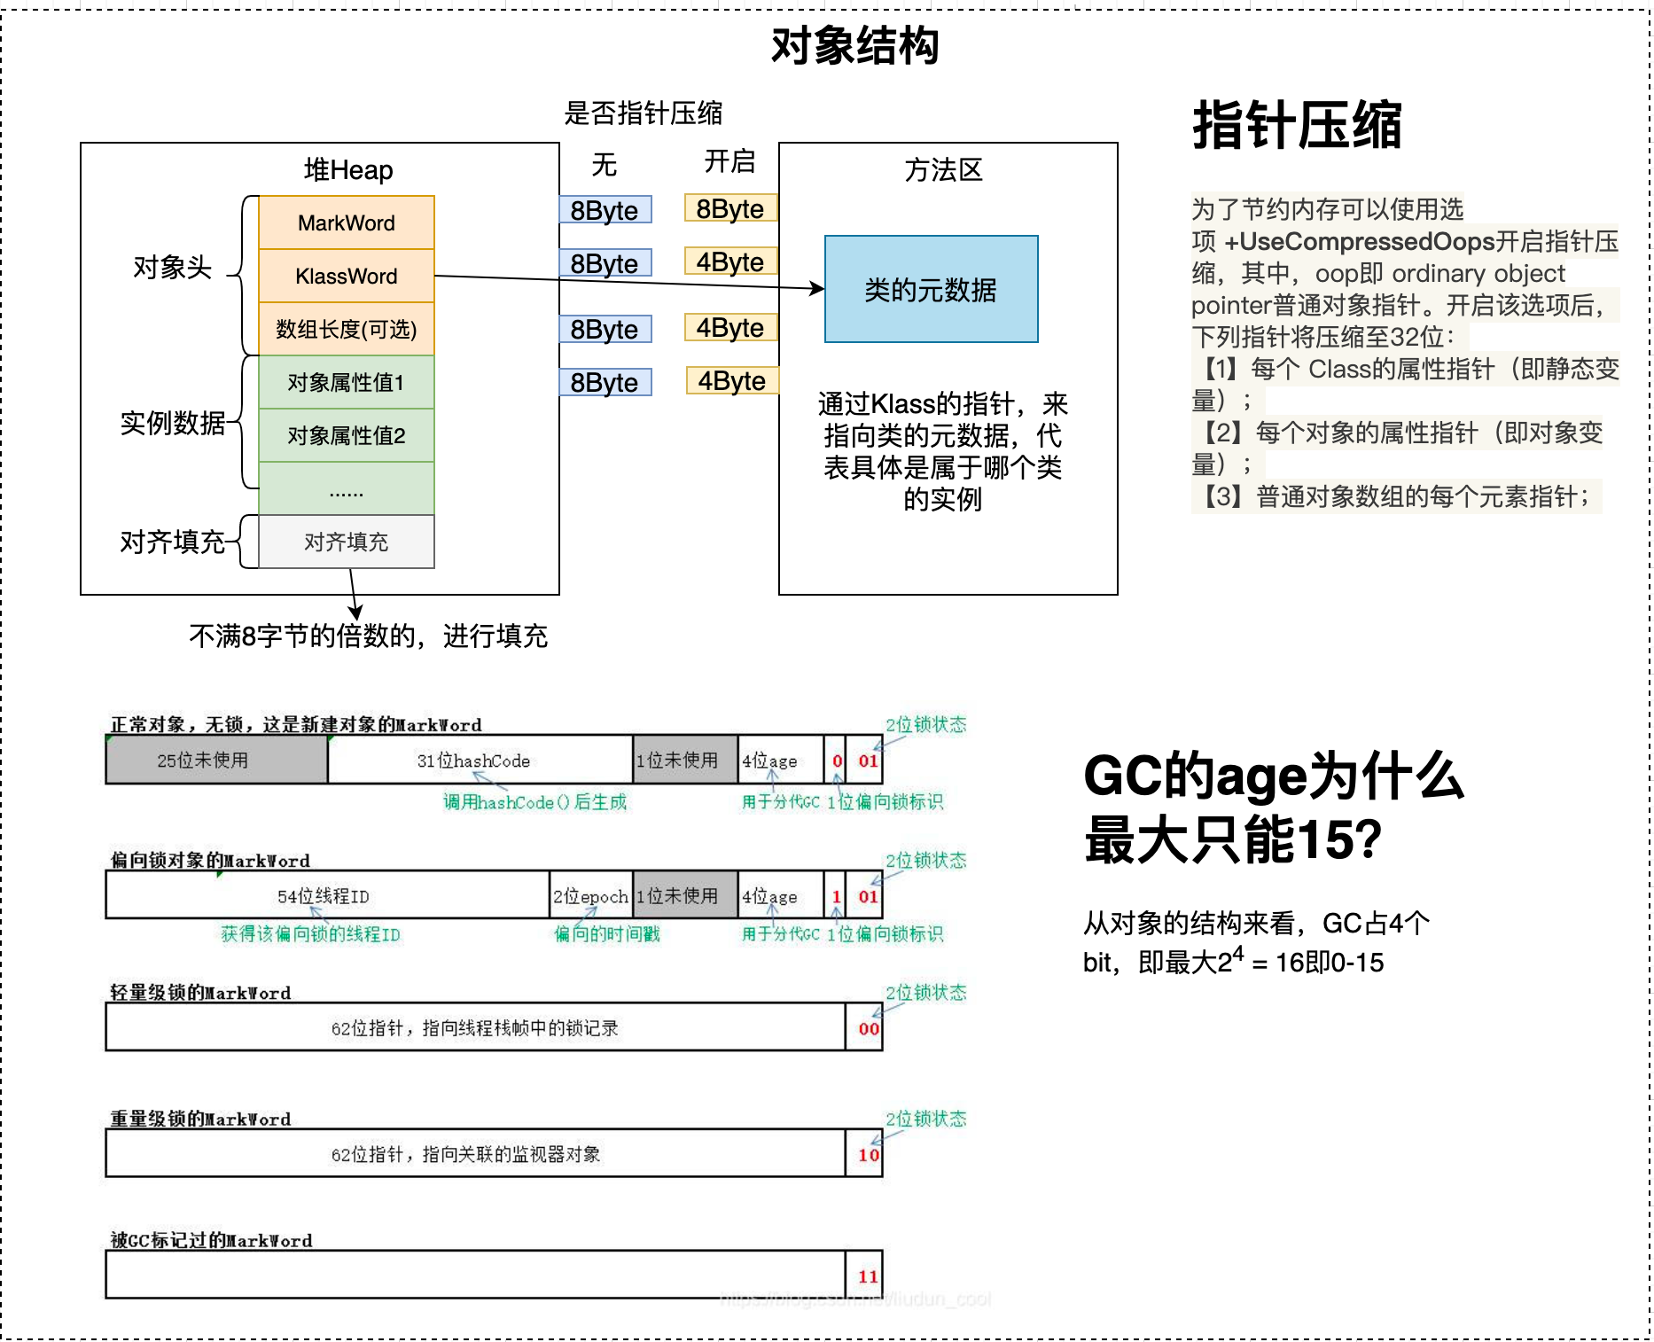Click the 数组长度(可选) box
1654x1342 pixels.
347,329
